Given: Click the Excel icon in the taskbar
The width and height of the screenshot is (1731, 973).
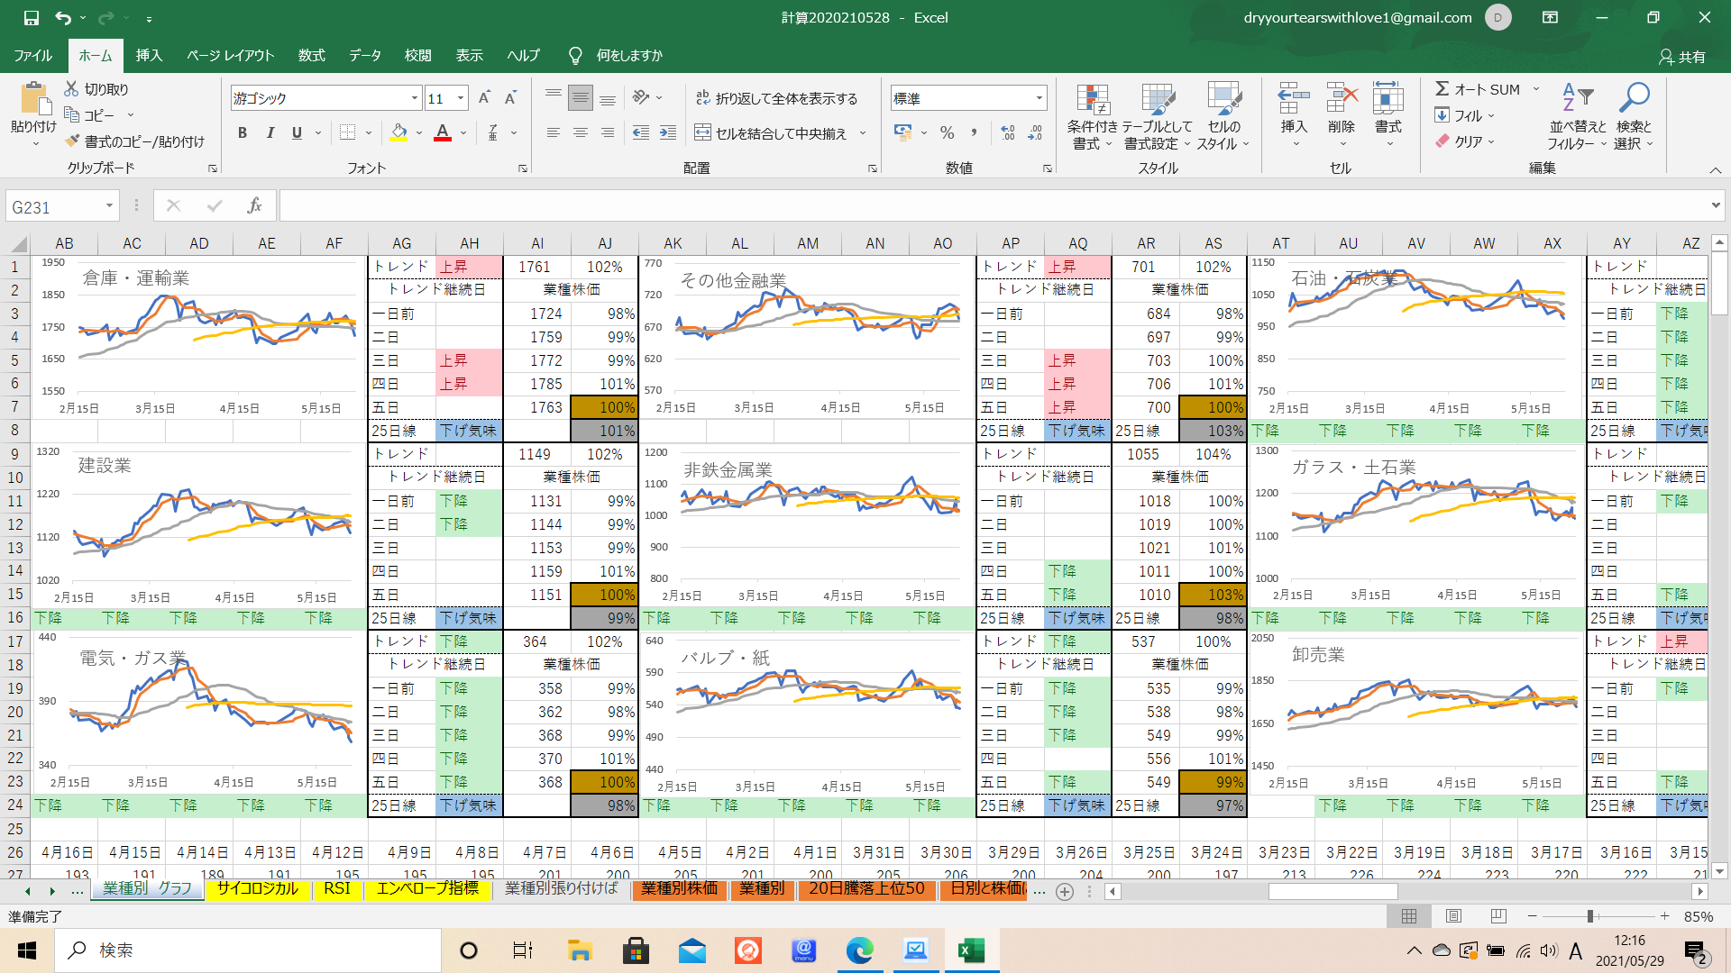Looking at the screenshot, I should click(x=970, y=950).
